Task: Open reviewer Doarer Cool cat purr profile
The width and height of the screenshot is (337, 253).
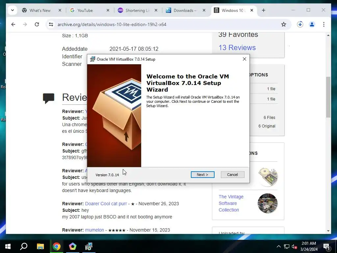Action: [x=106, y=204]
